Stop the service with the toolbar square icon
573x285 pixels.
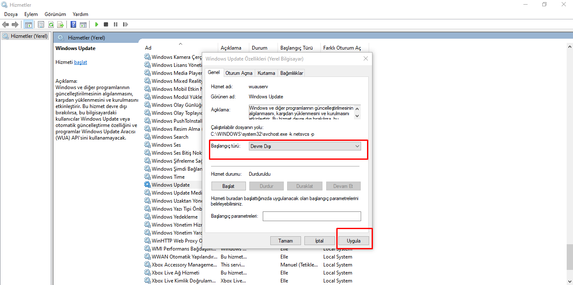106,24
